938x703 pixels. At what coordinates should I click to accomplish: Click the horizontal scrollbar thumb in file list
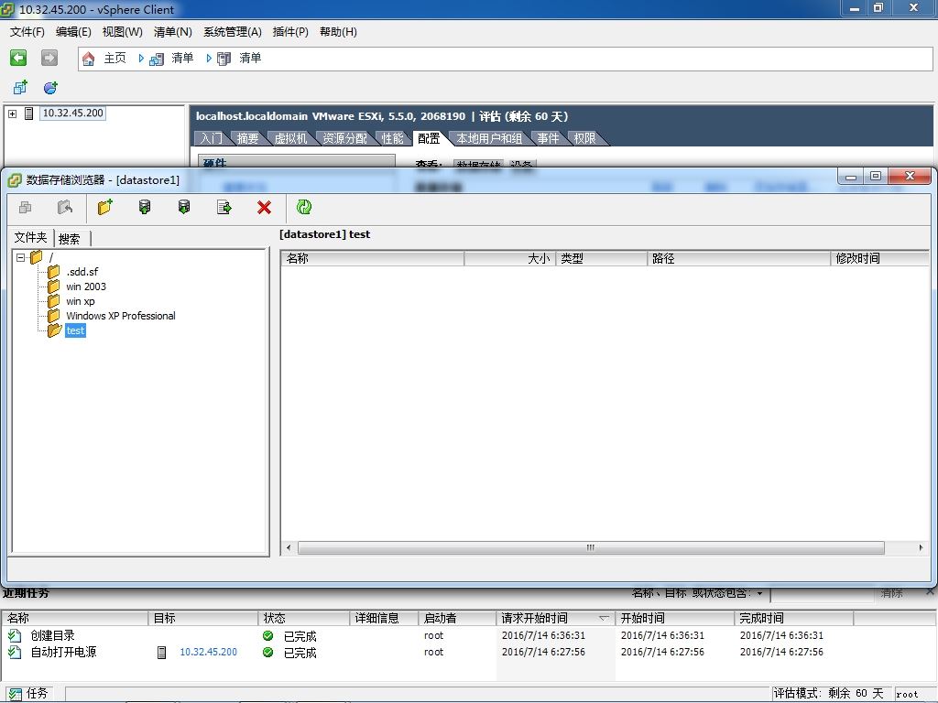coord(591,547)
